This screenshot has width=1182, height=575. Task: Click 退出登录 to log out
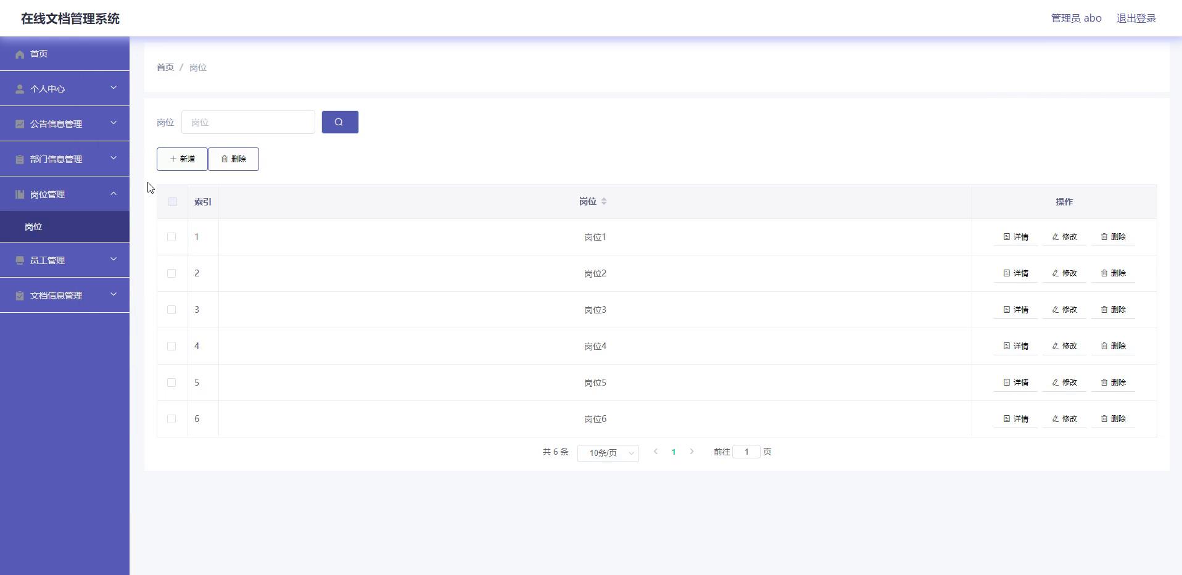(x=1136, y=19)
